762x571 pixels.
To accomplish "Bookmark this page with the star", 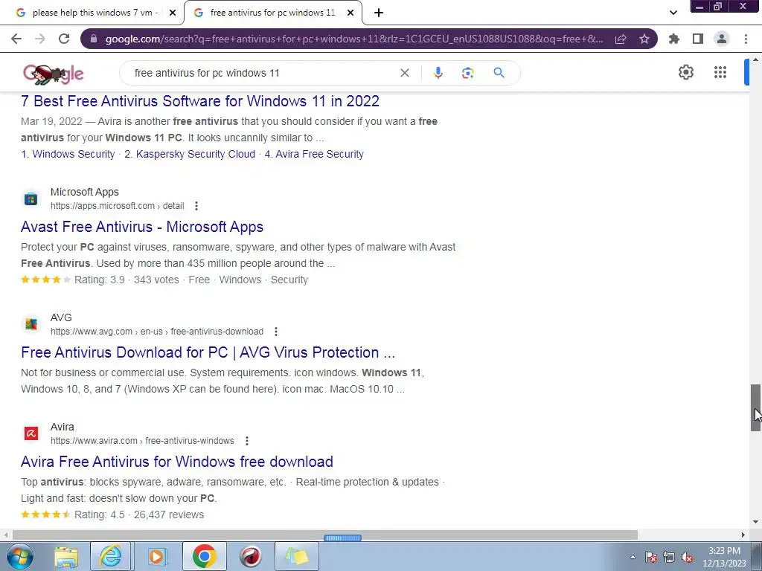I will click(x=644, y=39).
